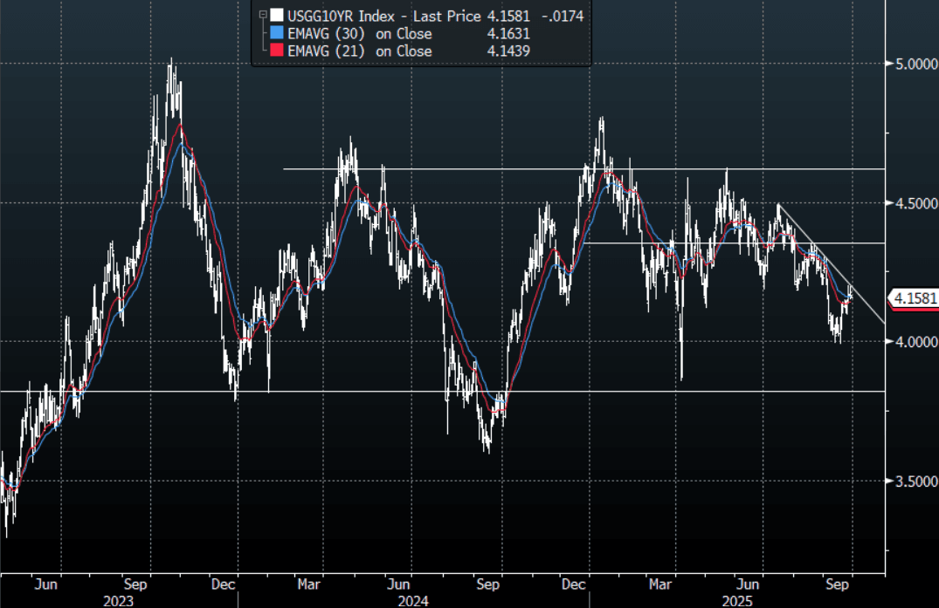Click the blue EMAVG (30) color swatch

click(276, 33)
